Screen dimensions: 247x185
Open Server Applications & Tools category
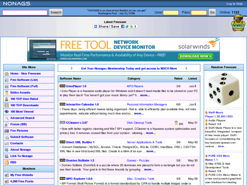tap(144, 142)
